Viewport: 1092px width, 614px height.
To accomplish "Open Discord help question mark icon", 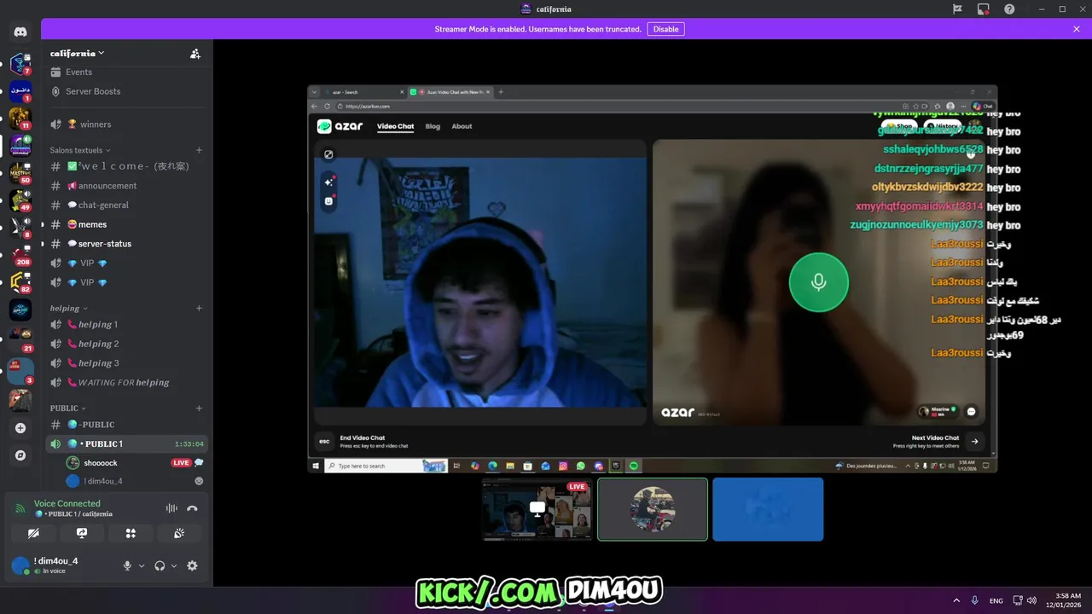I will pos(1009,9).
